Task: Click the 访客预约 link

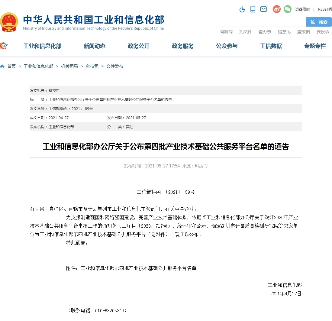Action: tap(302, 9)
